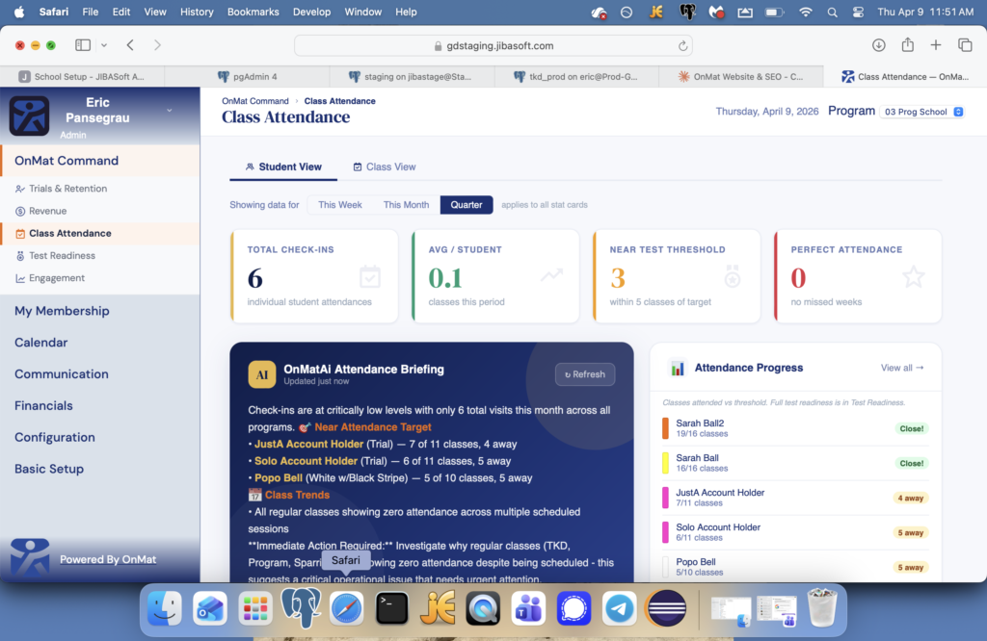Open Telegram from the dock

tap(619, 608)
